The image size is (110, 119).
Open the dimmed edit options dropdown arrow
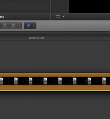pyautogui.click(x=20, y=26)
